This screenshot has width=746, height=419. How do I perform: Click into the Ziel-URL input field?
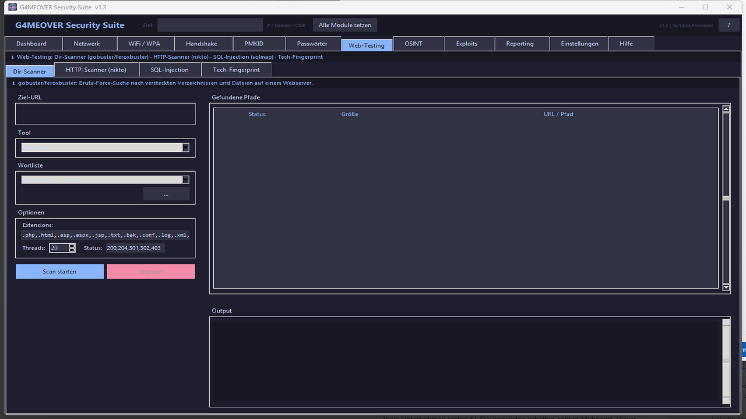pyautogui.click(x=105, y=113)
